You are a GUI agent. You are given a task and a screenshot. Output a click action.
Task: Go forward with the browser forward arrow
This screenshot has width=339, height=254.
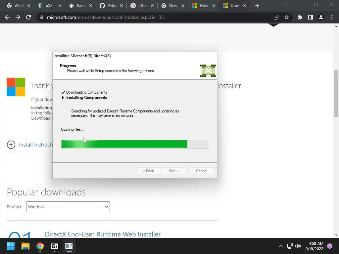point(18,17)
